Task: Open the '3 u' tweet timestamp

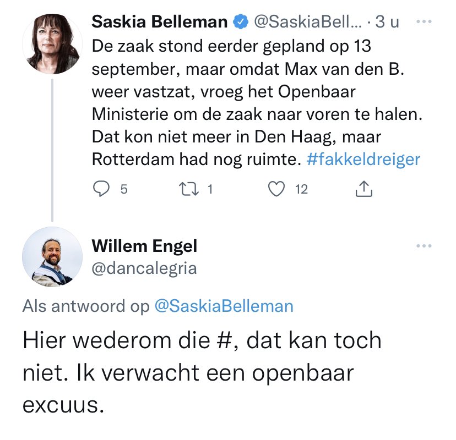Action: point(387,22)
